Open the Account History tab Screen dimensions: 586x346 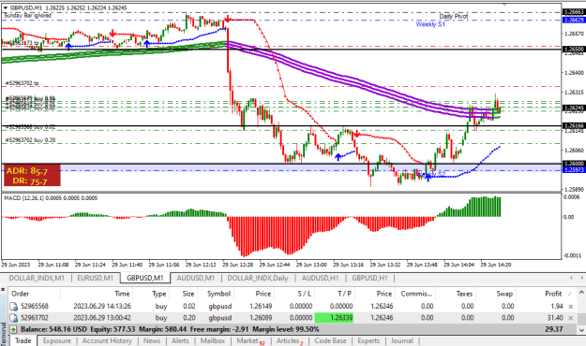[107, 340]
